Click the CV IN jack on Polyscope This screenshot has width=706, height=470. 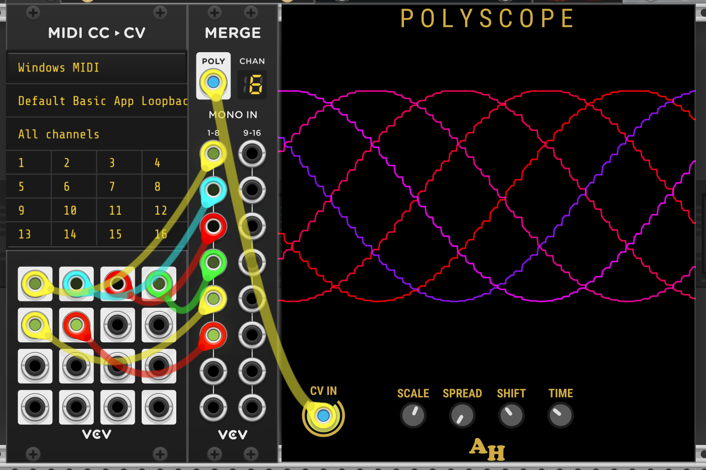pyautogui.click(x=323, y=415)
